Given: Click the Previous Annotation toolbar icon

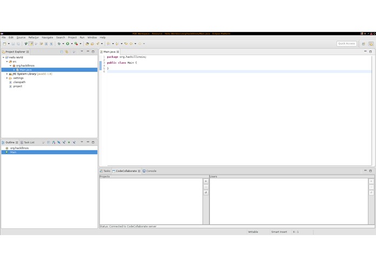Looking at the screenshot, I should pos(117,44).
